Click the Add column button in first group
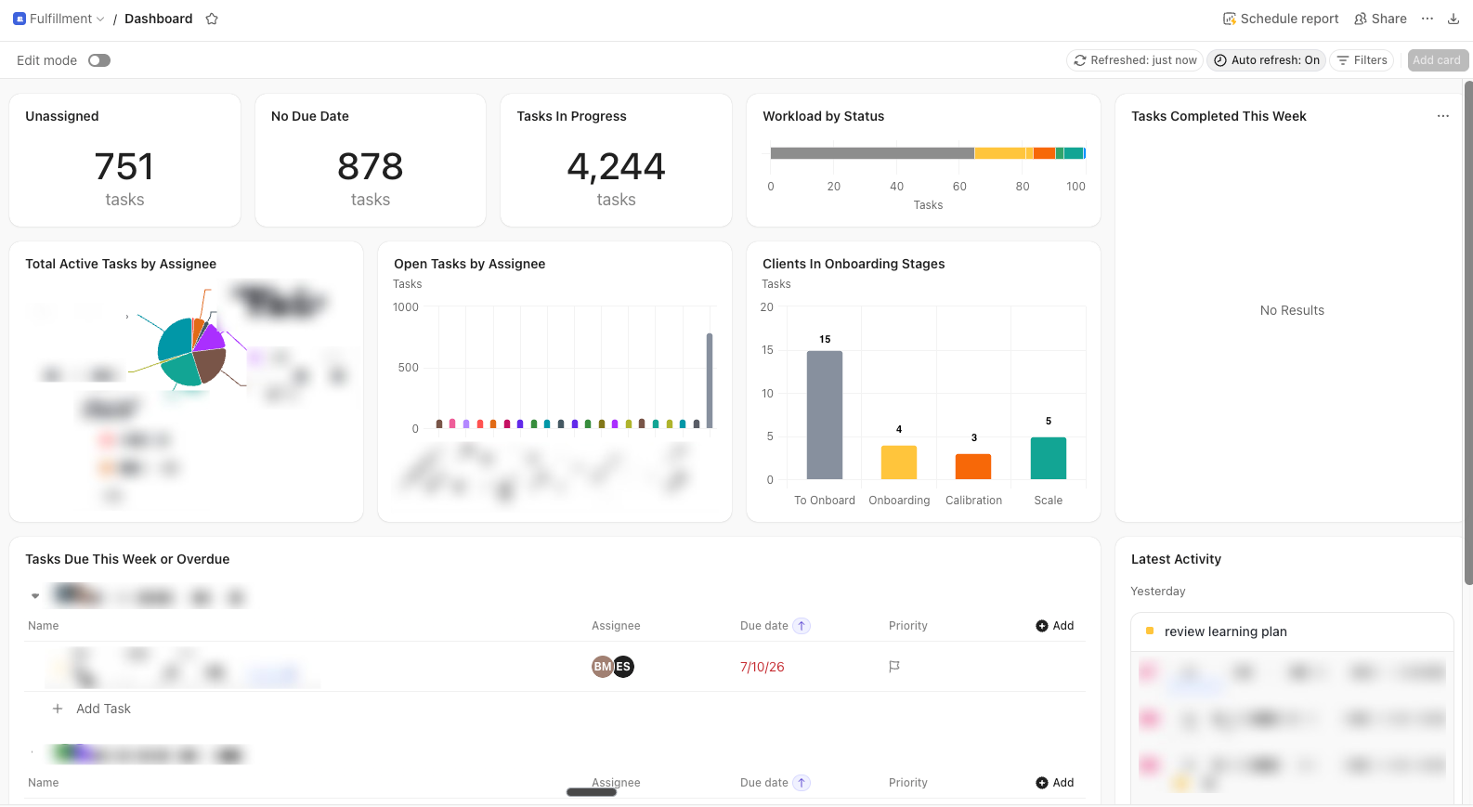 (1055, 626)
